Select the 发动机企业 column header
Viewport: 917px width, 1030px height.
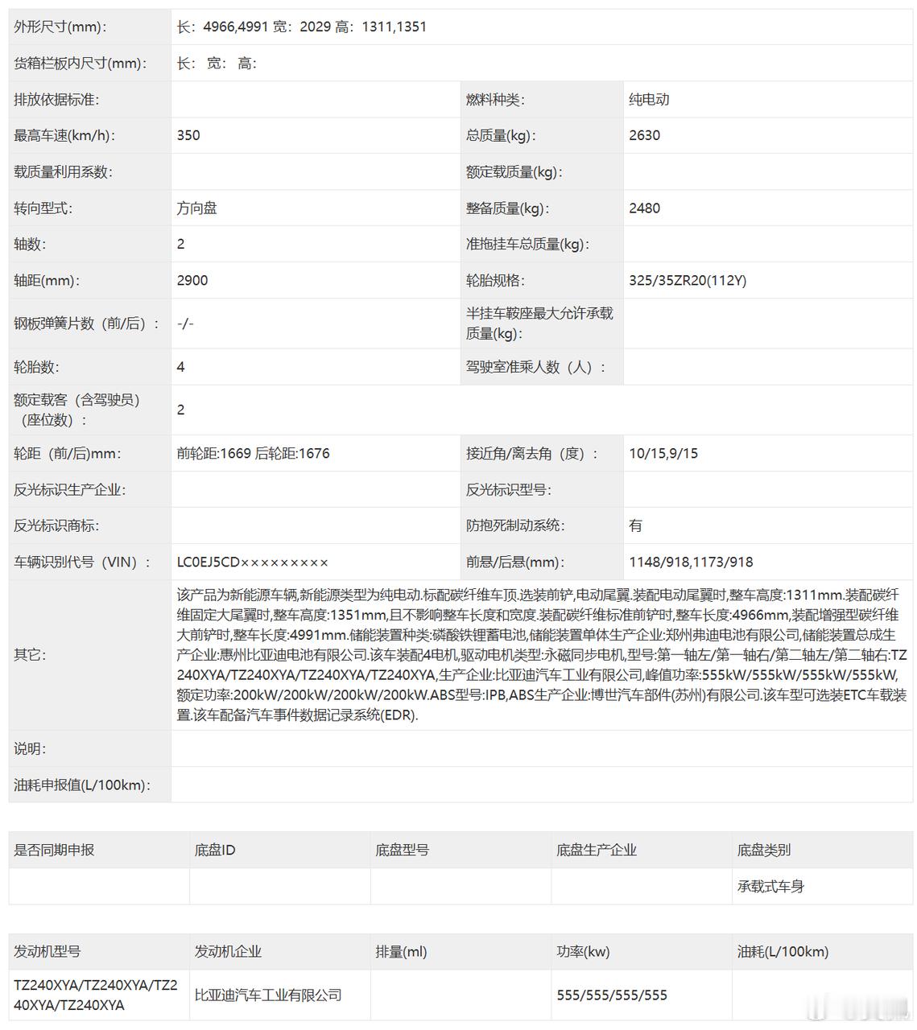228,951
